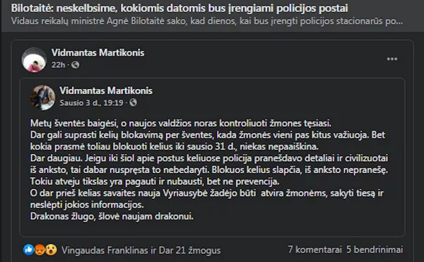The width and height of the screenshot is (424, 262).
Task: Open the Vingaudas Franklinas ir Dar 21 žmogus list
Action: click(x=141, y=250)
